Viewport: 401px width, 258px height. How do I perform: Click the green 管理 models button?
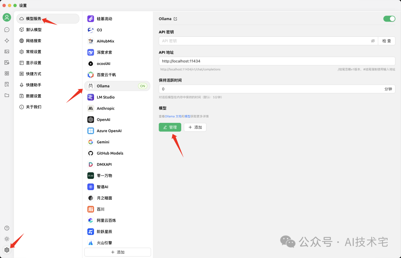point(170,127)
